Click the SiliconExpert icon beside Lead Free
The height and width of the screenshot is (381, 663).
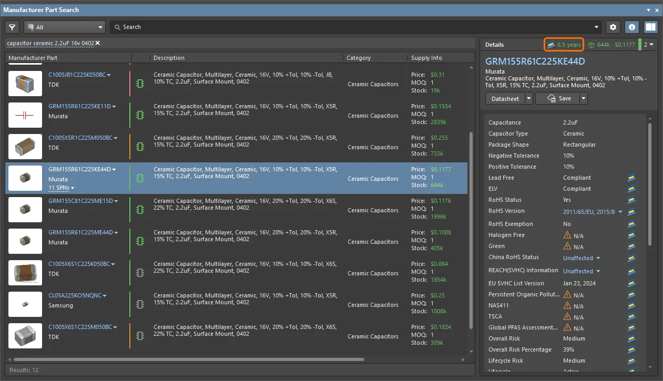(631, 178)
